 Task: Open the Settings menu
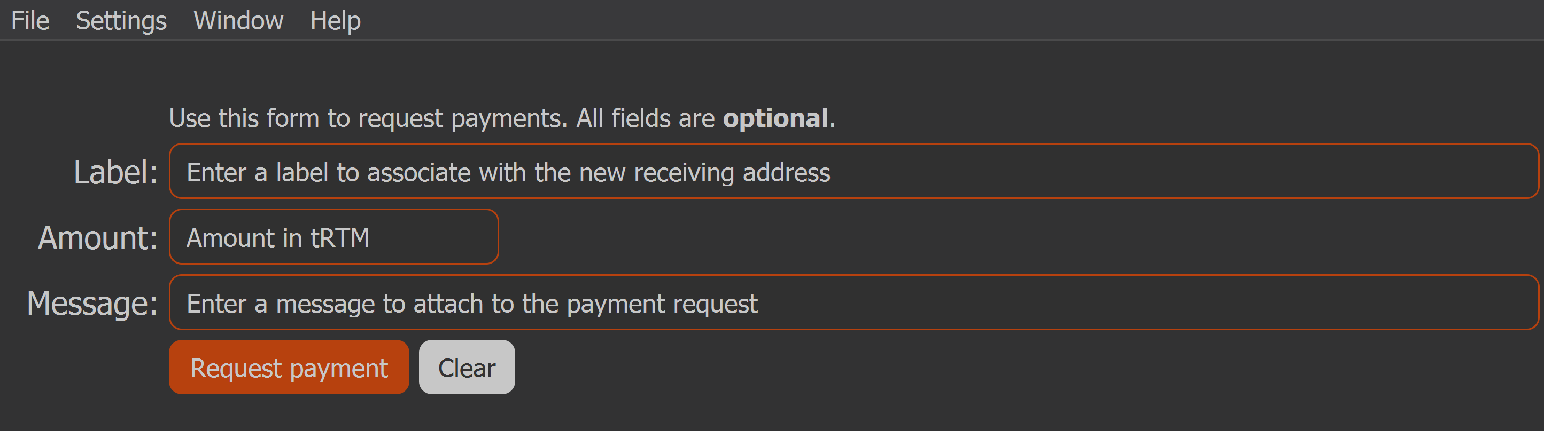[x=121, y=21]
